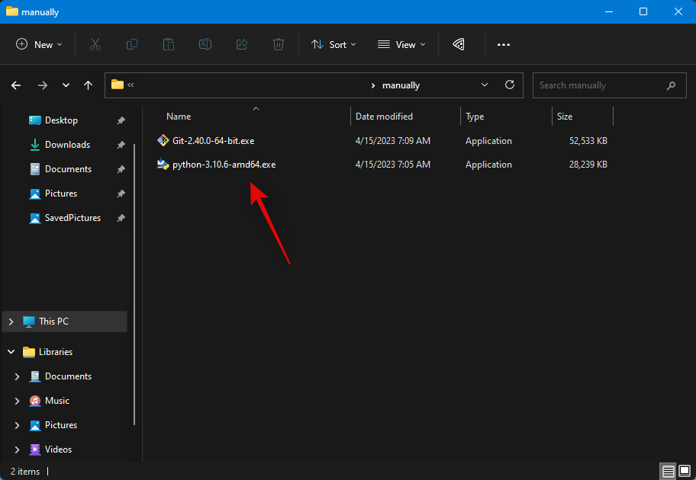The width and height of the screenshot is (696, 480).
Task: Open the New dropdown menu
Action: pyautogui.click(x=39, y=45)
